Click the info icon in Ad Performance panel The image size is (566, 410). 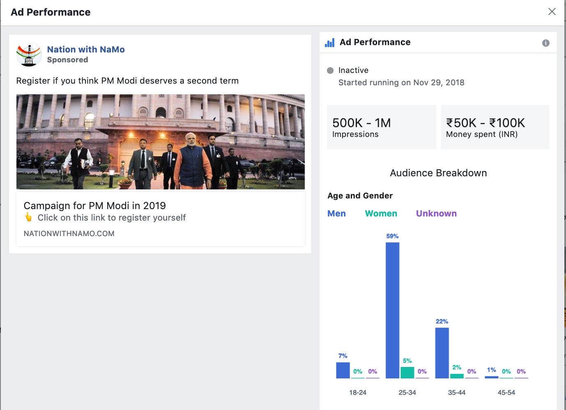(x=546, y=43)
